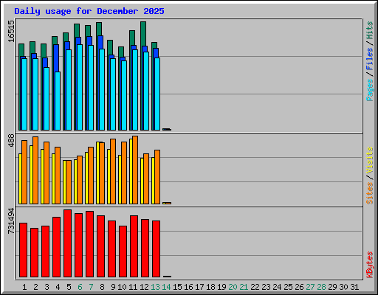Click the red KBytes legend label
Image resolution: width=378 pixels, height=295 pixels.
369,265
